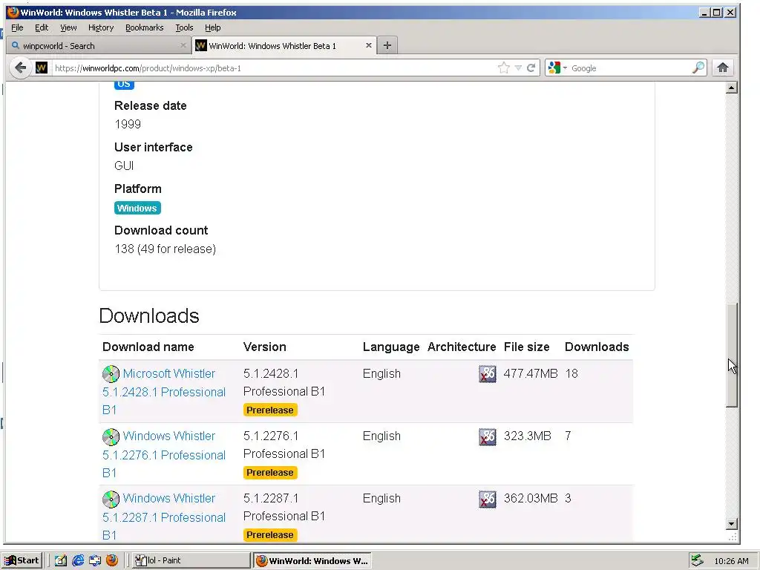Viewport: 760px width, 570px height.
Task: Click the Downloads section heading
Action: pyautogui.click(x=148, y=316)
